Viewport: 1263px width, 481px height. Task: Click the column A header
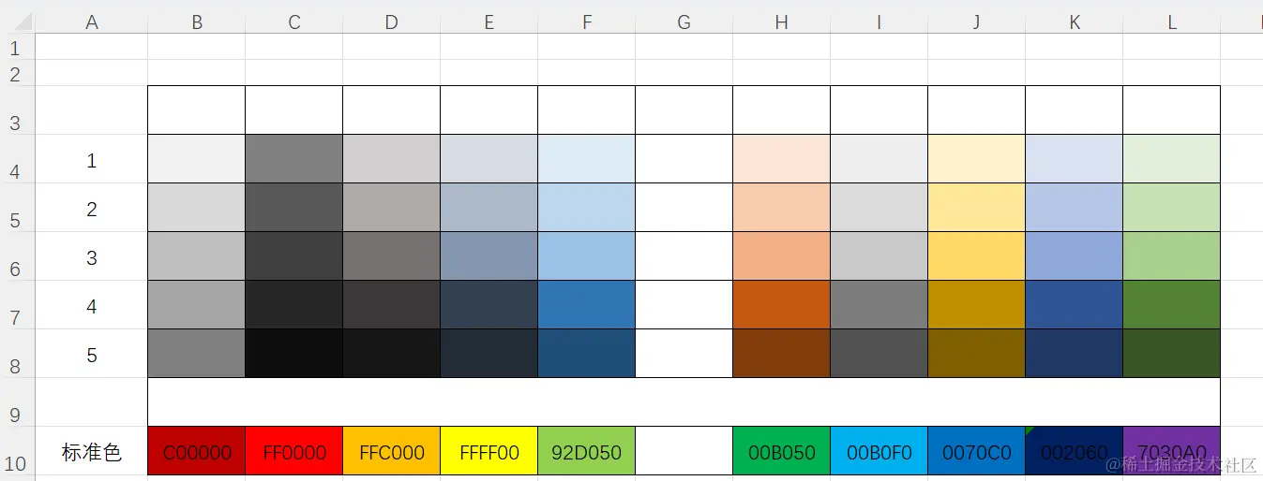92,22
